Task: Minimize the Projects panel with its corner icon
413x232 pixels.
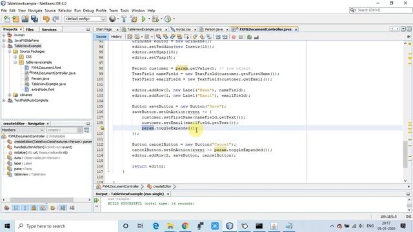Action: click(x=88, y=30)
